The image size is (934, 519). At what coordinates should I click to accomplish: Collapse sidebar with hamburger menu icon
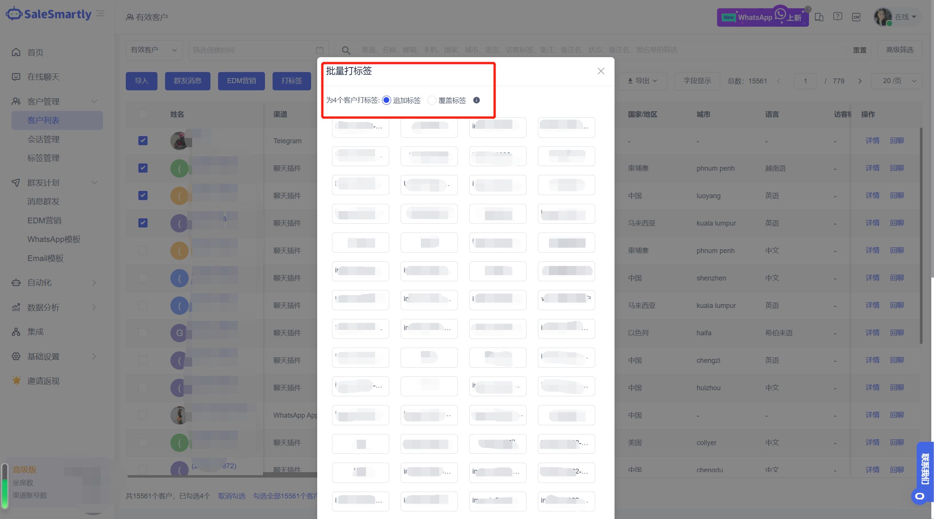click(100, 14)
